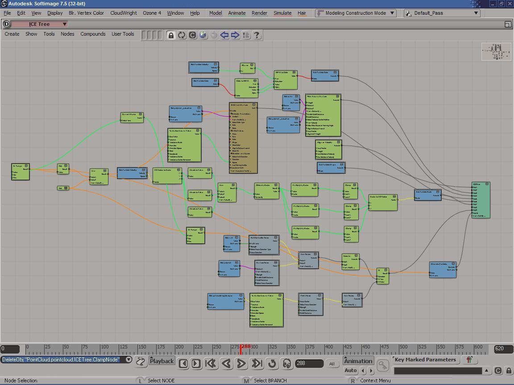
Task: Click the refresh arrows icon in ICE toolbar
Action: pyautogui.click(x=182, y=35)
